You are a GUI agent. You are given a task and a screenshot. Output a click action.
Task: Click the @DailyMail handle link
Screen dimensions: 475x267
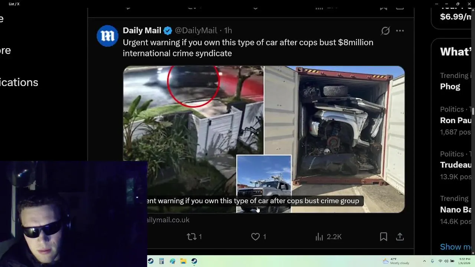196,30
